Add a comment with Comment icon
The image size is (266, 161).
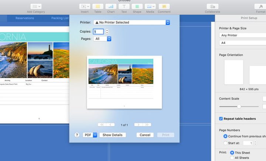[164, 7]
